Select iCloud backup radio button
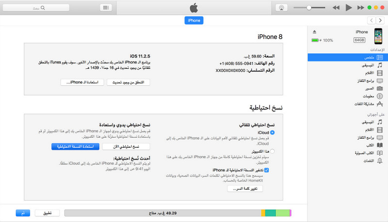 point(272,132)
